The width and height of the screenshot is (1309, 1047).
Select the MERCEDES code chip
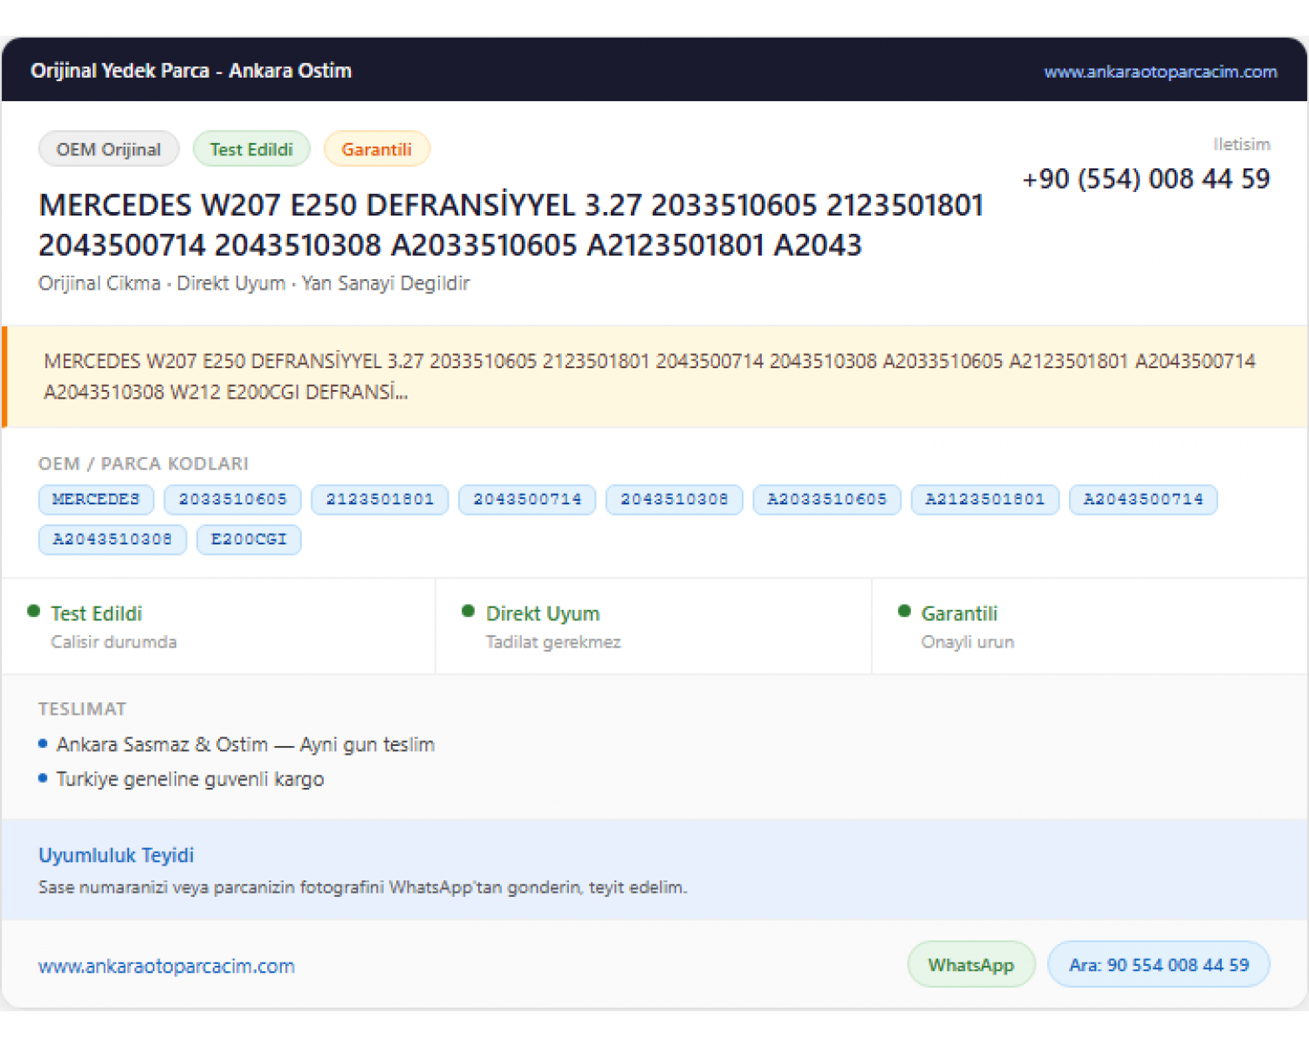[96, 500]
